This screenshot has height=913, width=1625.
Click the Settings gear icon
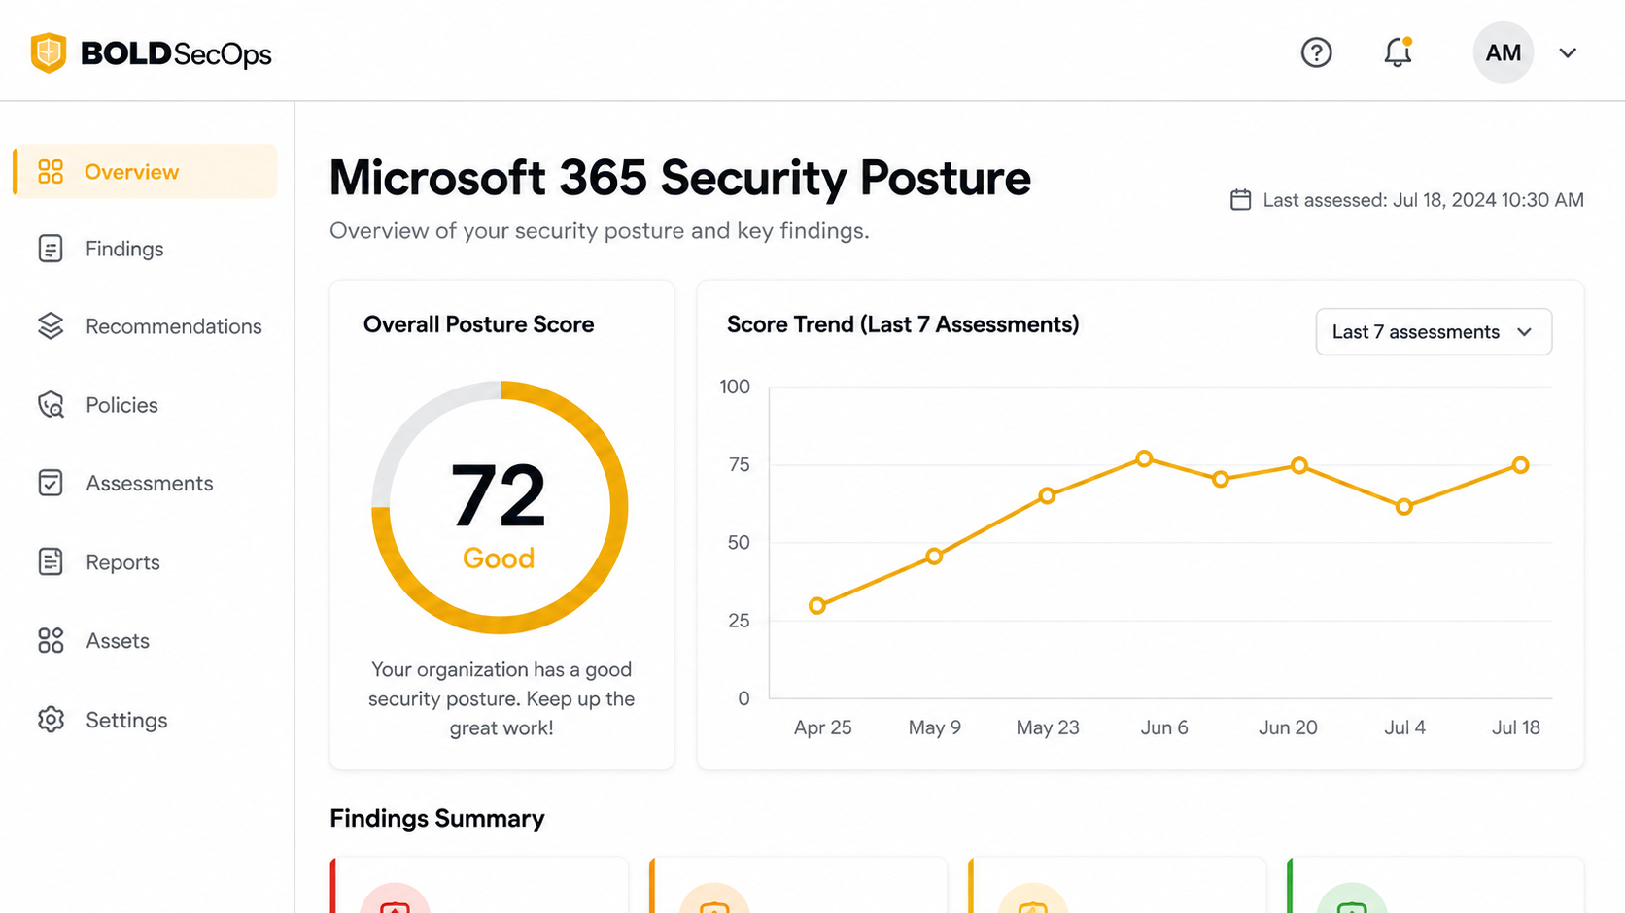[51, 720]
